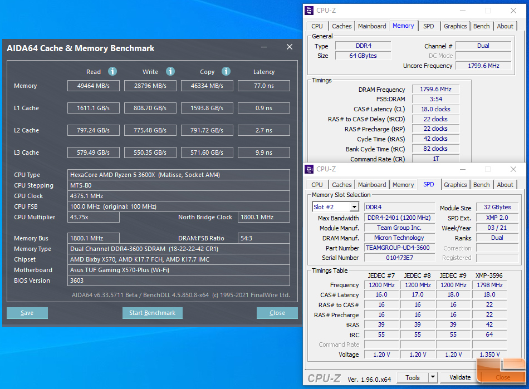Click the L2 Cache write value 775.48 GB/s
This screenshot has height=389, width=529.
coord(150,130)
